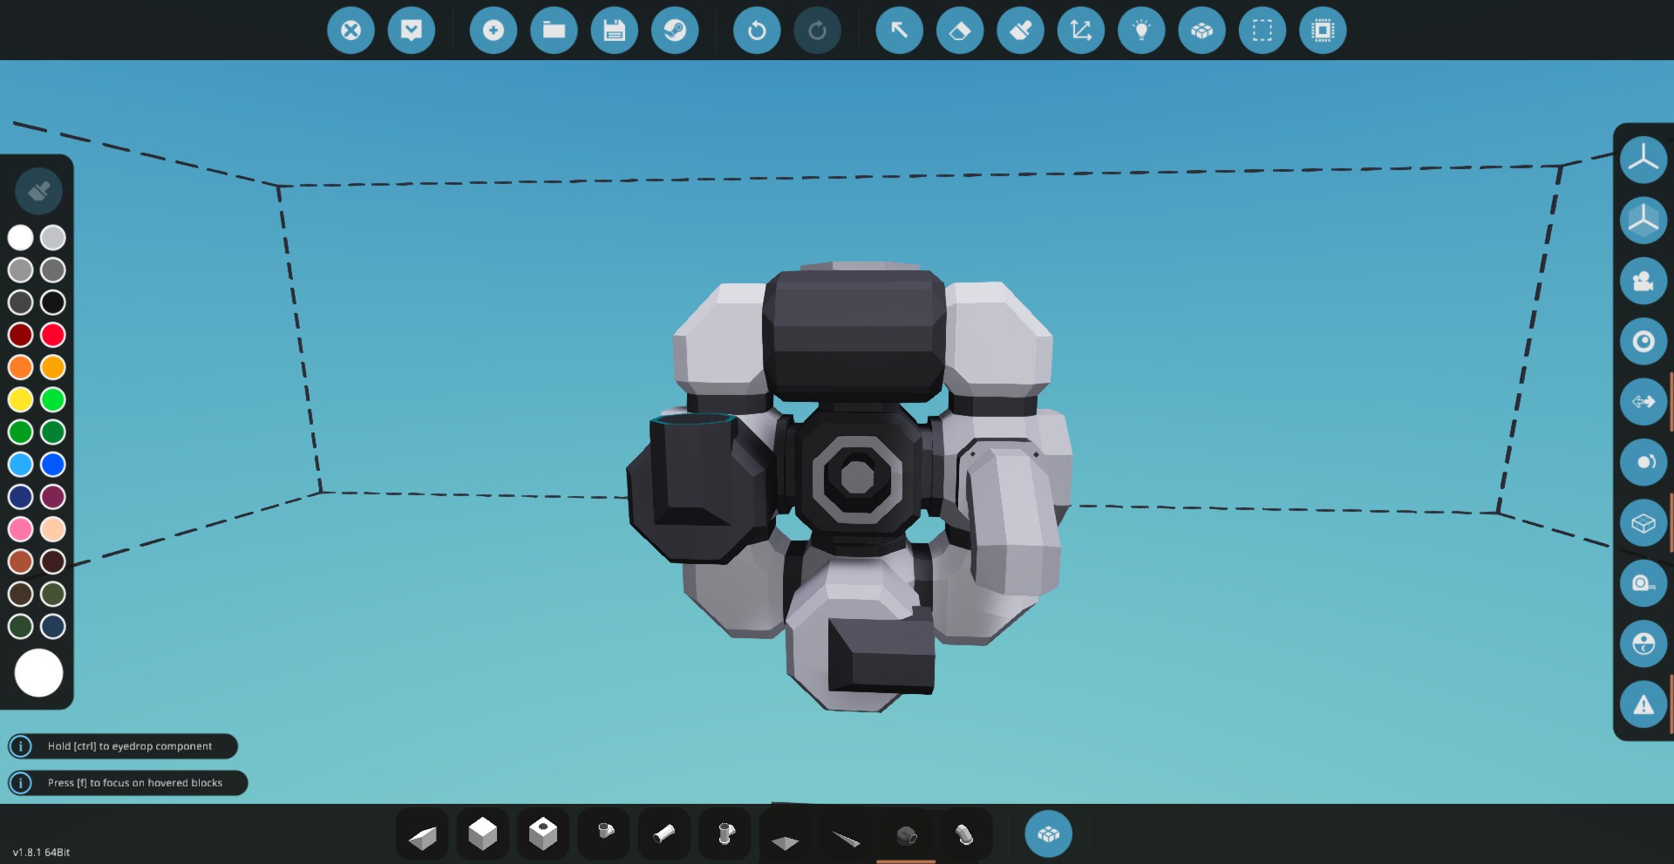Click the stacked blocks icon in top toolbar
Screen dimensions: 1674x864
[x=1202, y=31]
